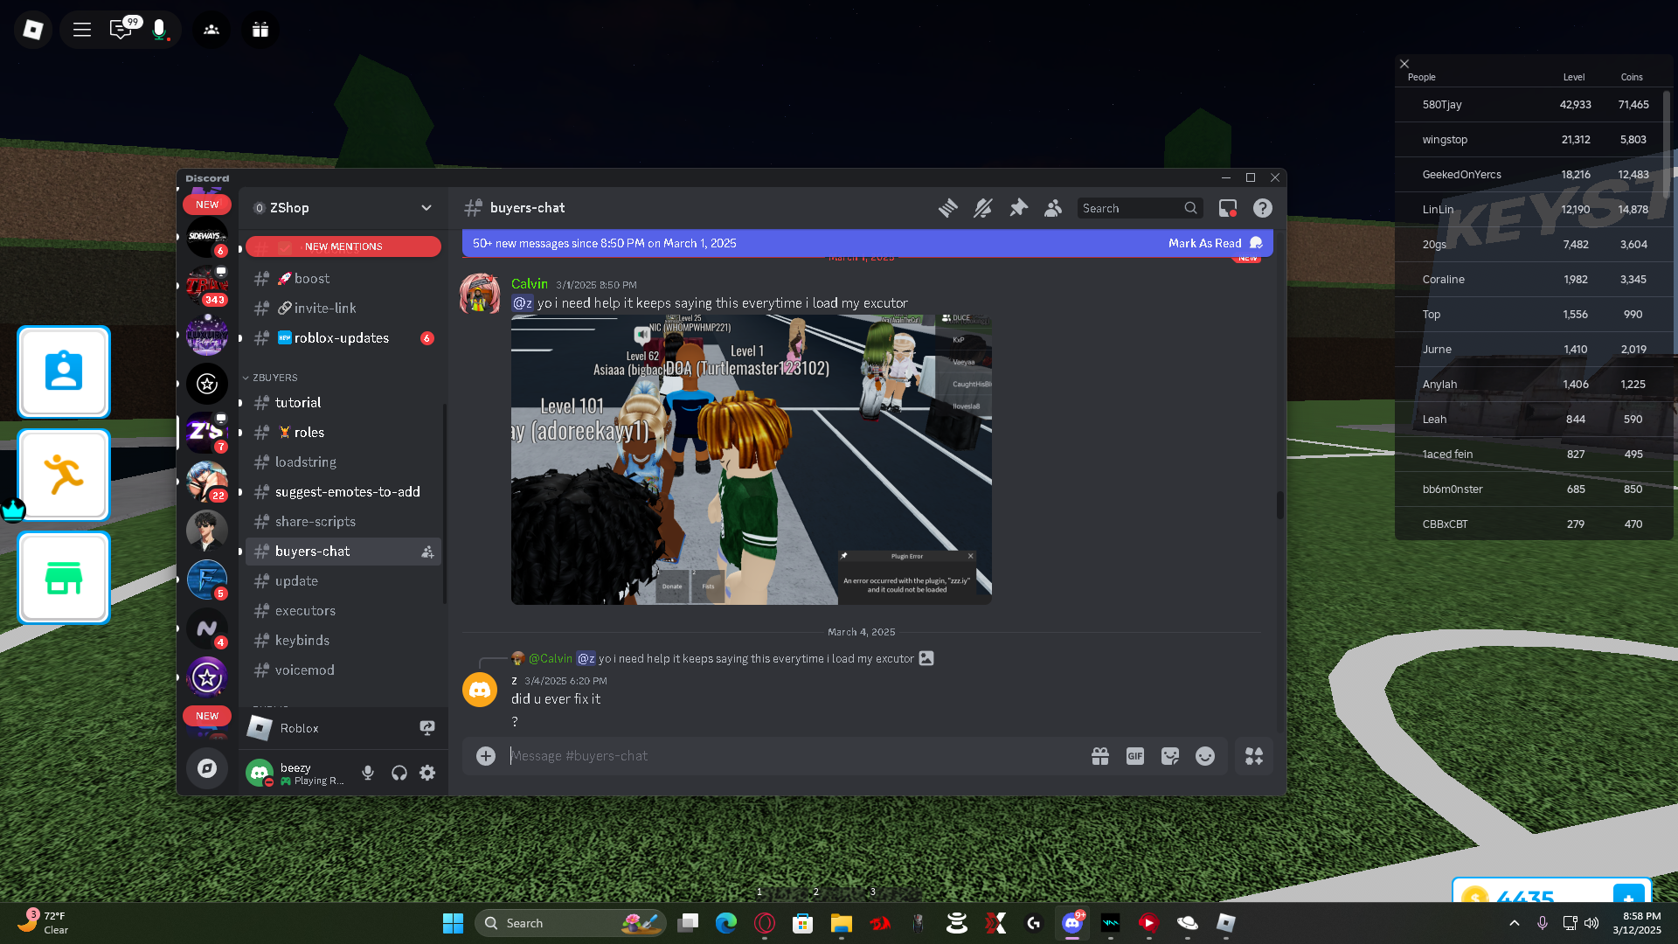Open the avatar ID card game button
This screenshot has width=1678, height=944.
pos(64,371)
